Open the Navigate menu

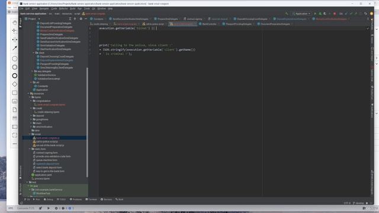click(44, 8)
